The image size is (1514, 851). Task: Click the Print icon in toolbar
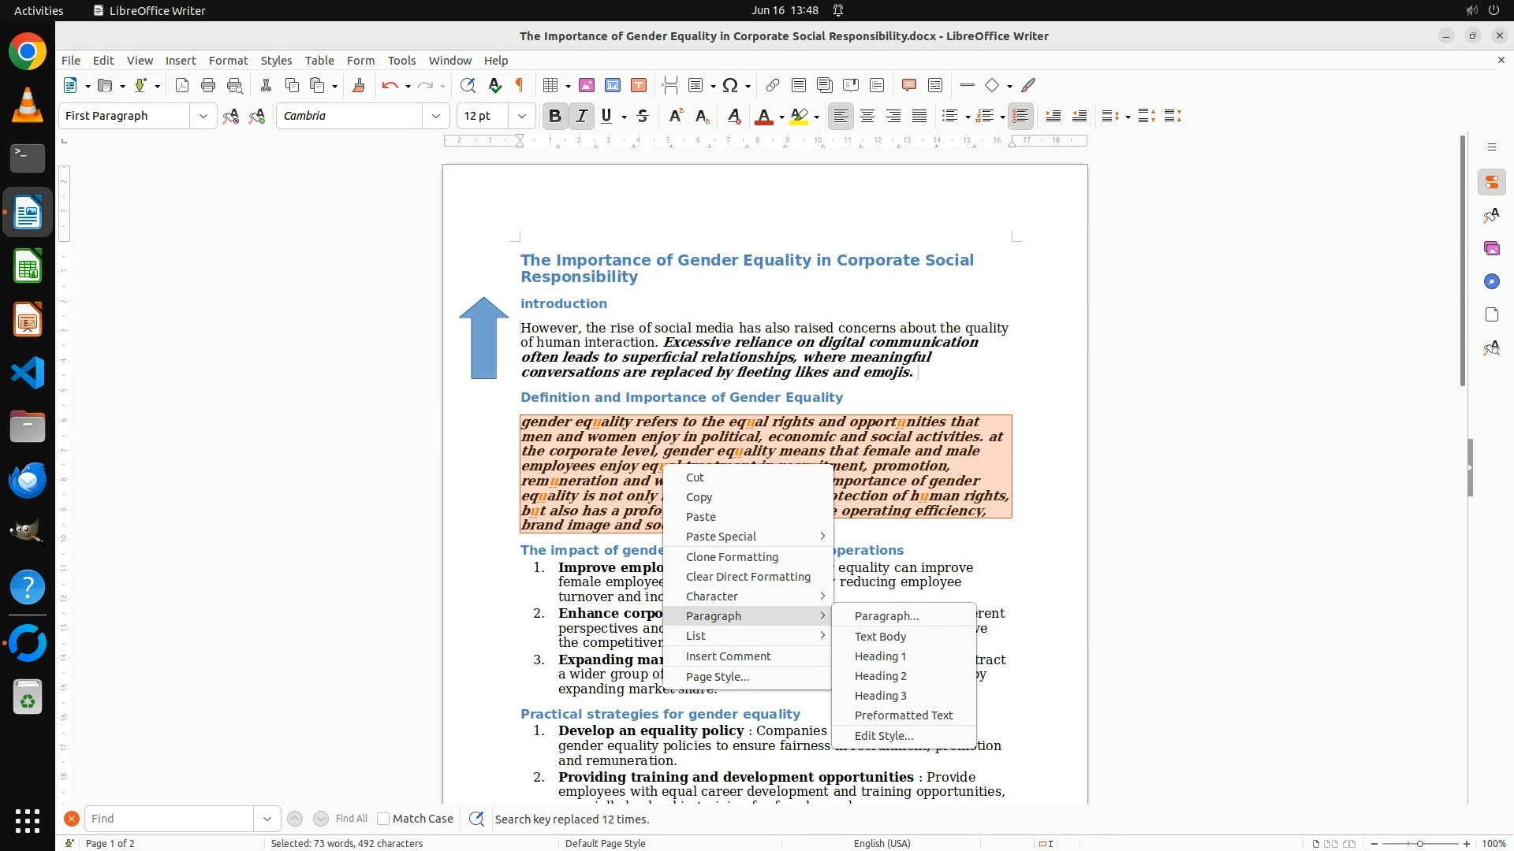pos(208,86)
